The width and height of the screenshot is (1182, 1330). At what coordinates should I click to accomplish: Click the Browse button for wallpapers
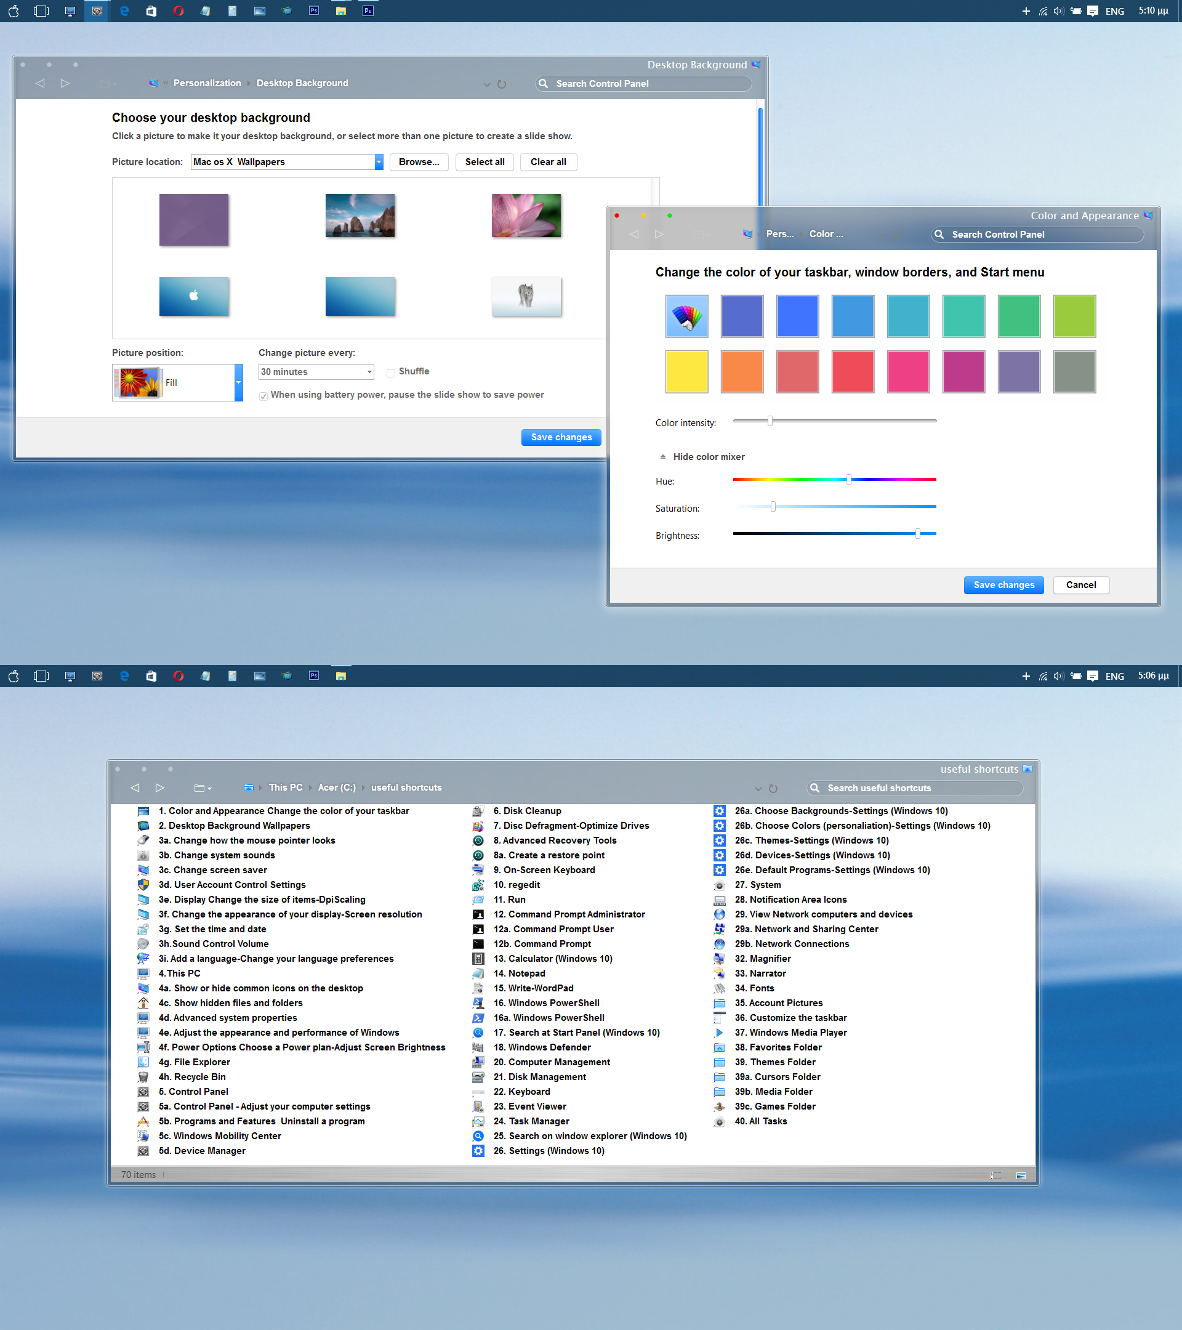418,161
